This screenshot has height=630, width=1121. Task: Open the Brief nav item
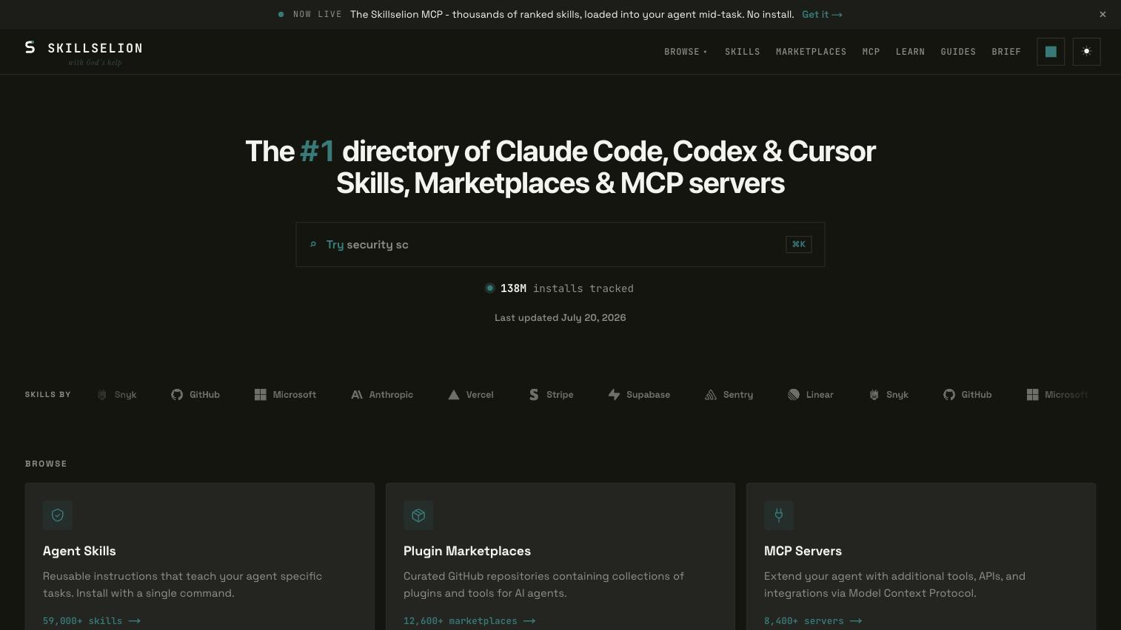1006,52
